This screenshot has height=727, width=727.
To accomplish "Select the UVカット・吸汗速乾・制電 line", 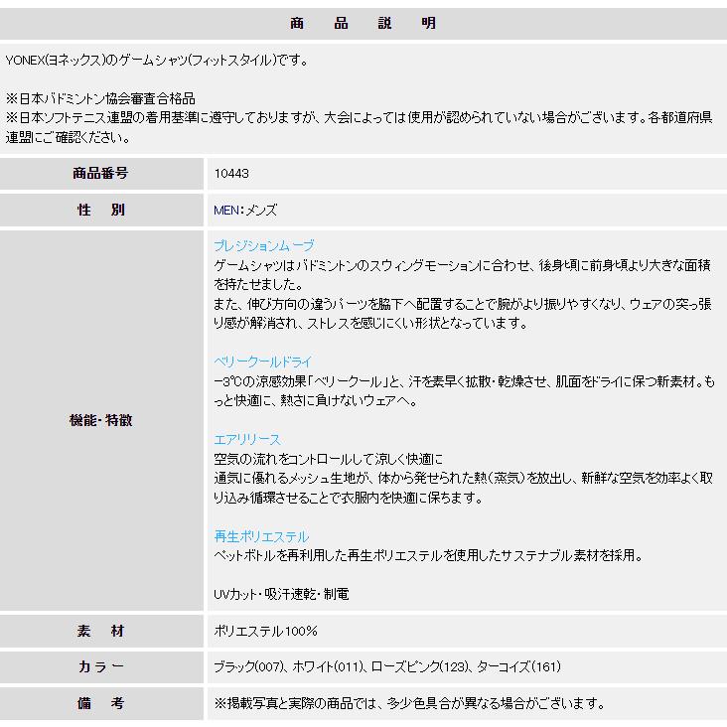I will [x=281, y=594].
